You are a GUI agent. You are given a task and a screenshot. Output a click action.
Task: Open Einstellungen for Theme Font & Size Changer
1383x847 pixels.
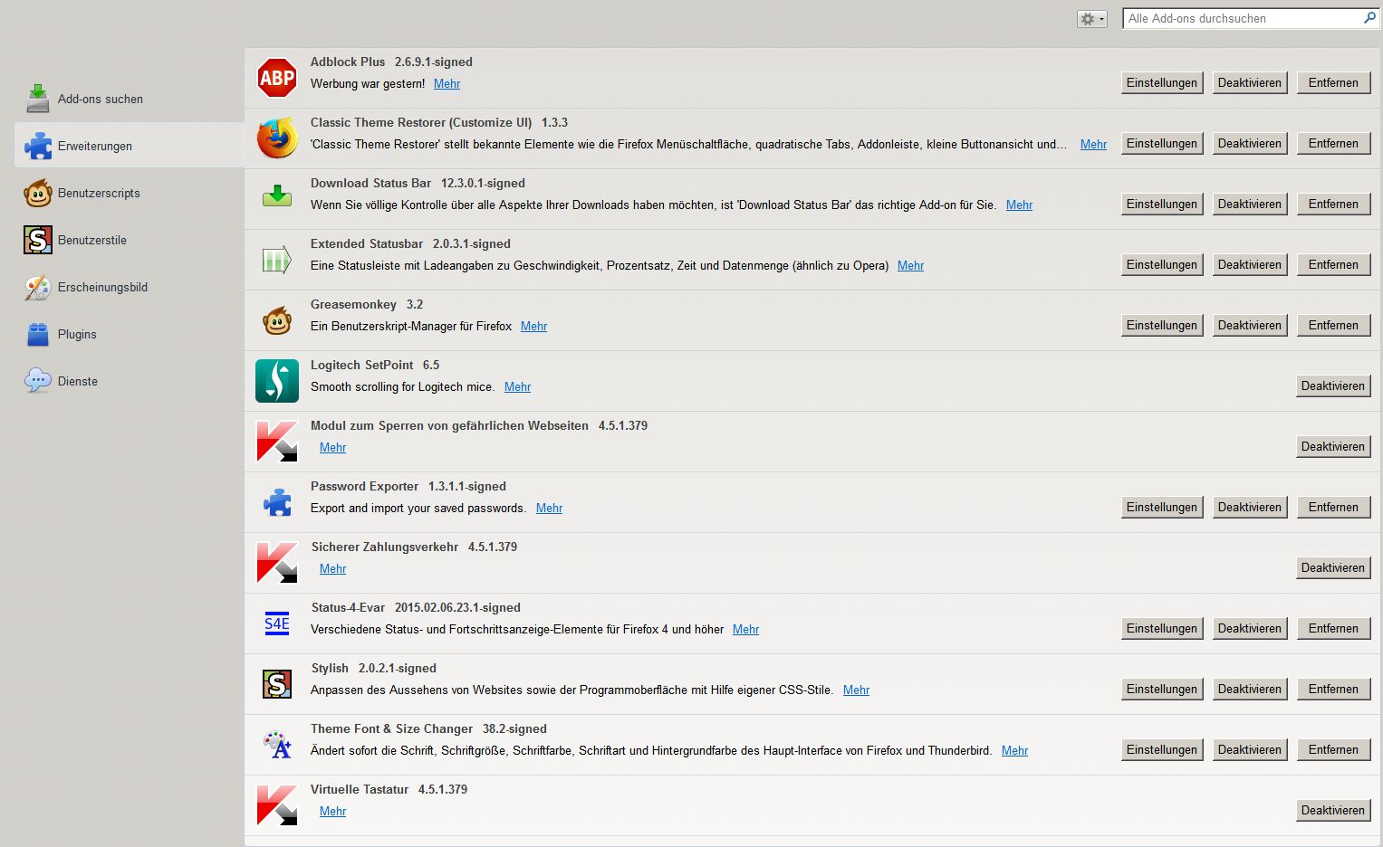[1162, 749]
